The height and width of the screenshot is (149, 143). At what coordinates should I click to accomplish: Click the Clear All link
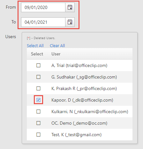point(57,46)
